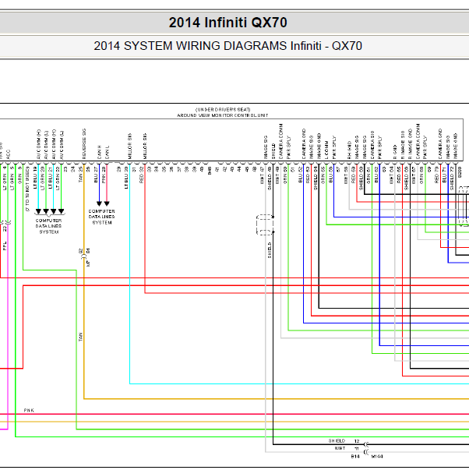Click the 'RED 70' wire label

click(436, 175)
